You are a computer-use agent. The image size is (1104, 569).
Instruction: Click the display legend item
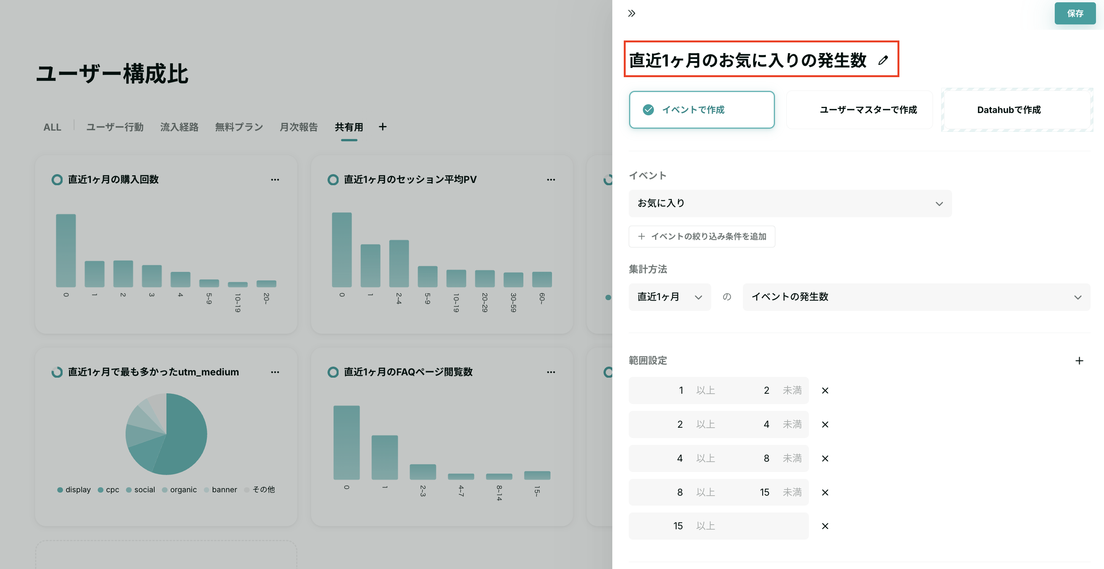tap(74, 490)
